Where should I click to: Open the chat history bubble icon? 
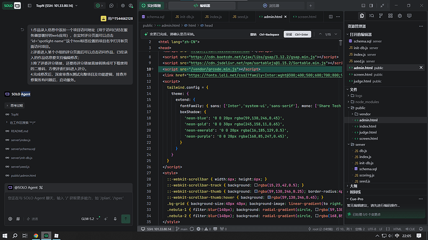tap(112, 6)
